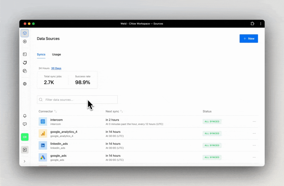Click the browser extensions puzzle icon

(252, 24)
